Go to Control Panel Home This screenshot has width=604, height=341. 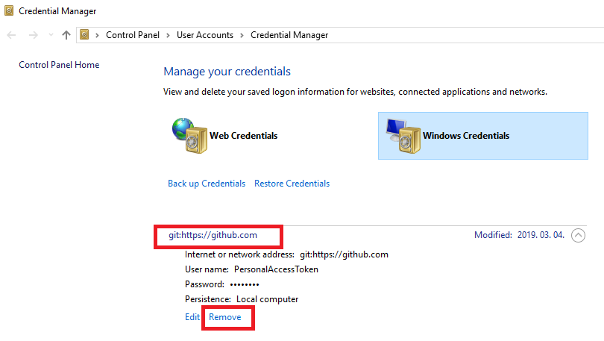point(59,65)
